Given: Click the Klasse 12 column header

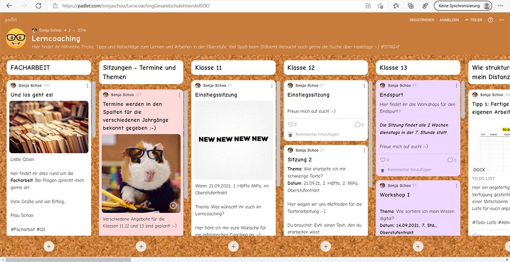Looking at the screenshot, I should (x=326, y=68).
